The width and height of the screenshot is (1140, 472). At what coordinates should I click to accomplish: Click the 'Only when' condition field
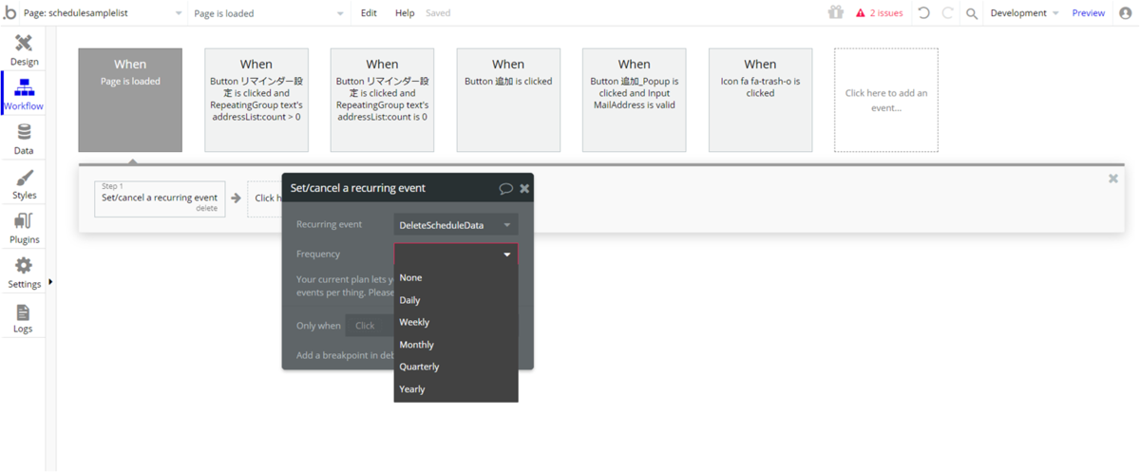370,326
